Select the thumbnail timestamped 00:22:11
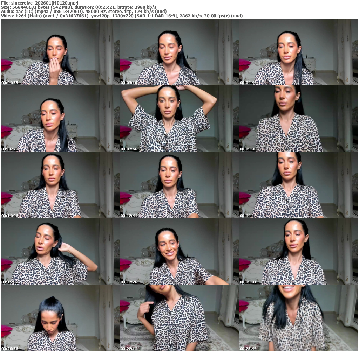The width and height of the screenshot is (359, 351). [x=179, y=318]
